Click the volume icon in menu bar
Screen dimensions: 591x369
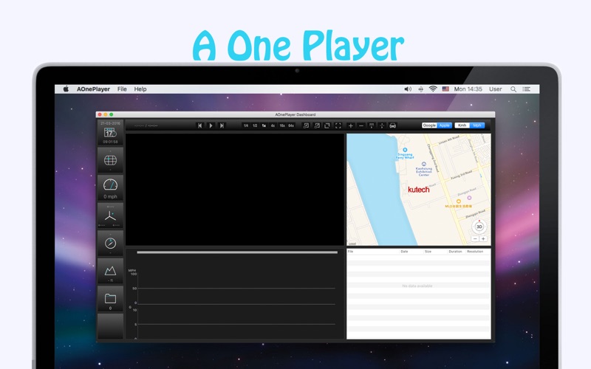click(x=408, y=89)
